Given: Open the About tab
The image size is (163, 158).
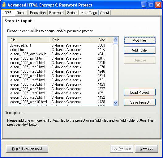Looking at the screenshot, I should [105, 13].
